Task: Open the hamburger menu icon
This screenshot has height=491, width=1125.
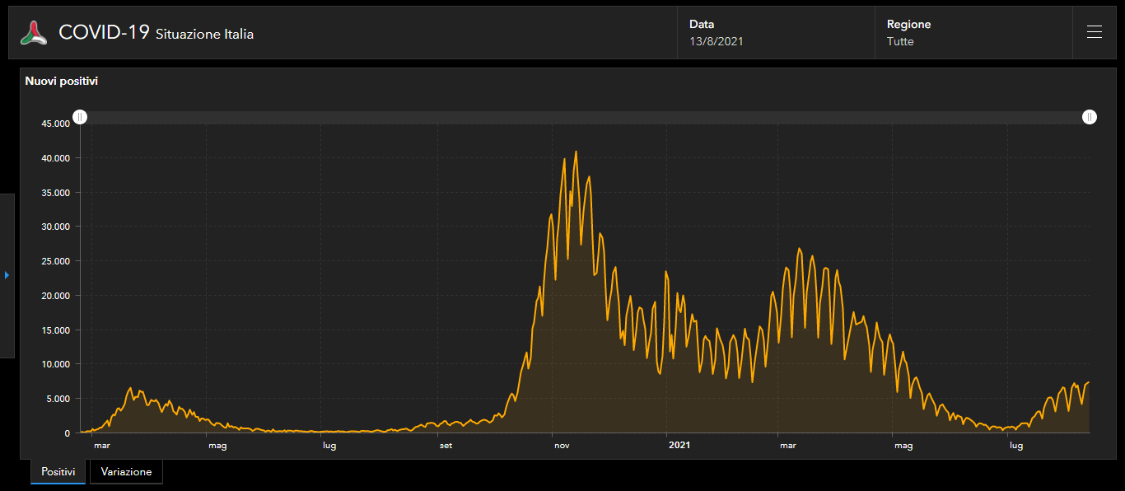Action: pos(1094,32)
